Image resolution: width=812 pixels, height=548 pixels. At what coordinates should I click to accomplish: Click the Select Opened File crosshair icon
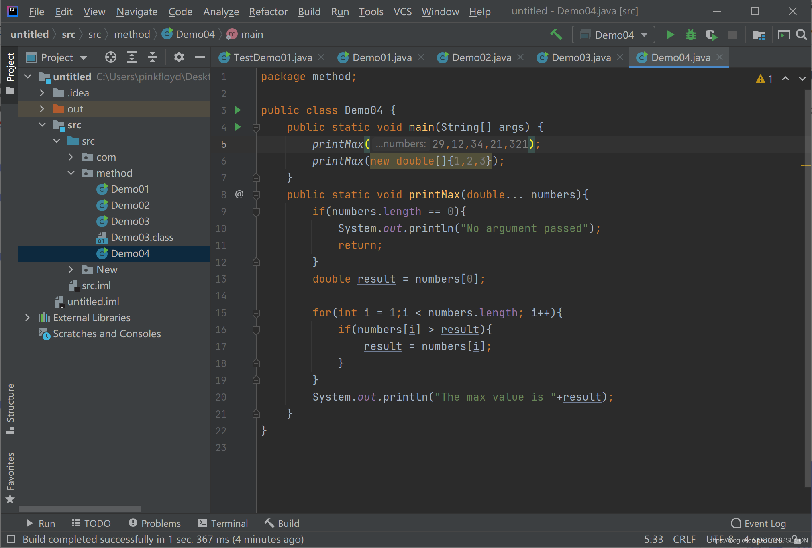(x=111, y=57)
